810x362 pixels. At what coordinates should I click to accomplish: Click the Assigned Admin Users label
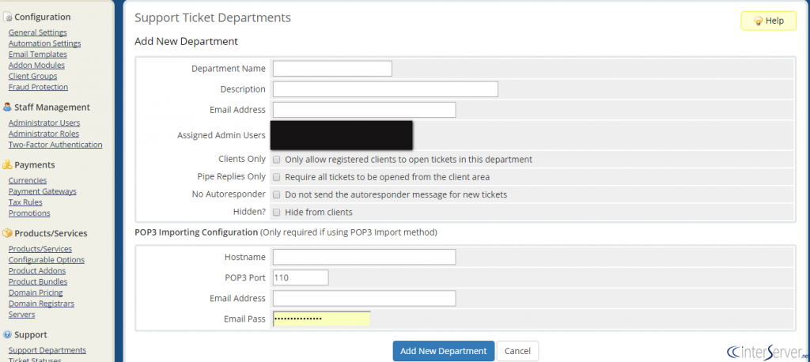point(221,135)
